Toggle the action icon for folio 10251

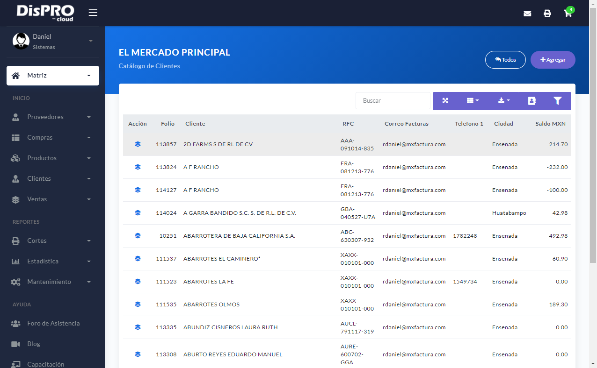pyautogui.click(x=138, y=235)
